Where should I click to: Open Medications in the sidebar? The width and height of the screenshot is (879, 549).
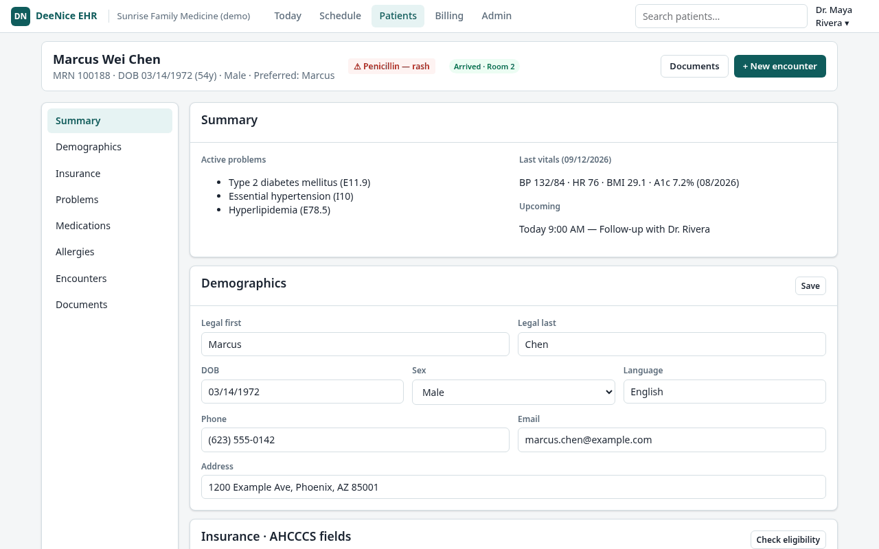(110, 226)
